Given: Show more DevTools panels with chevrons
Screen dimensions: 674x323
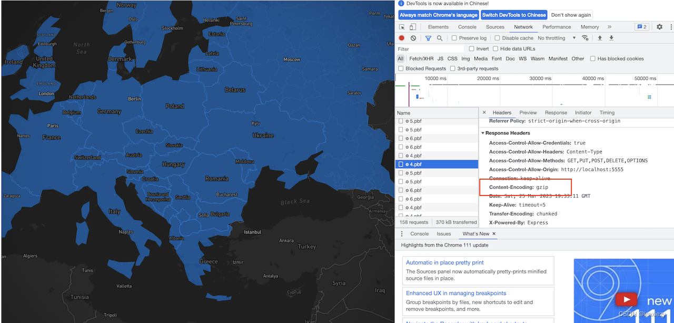Looking at the screenshot, I should click(x=609, y=27).
